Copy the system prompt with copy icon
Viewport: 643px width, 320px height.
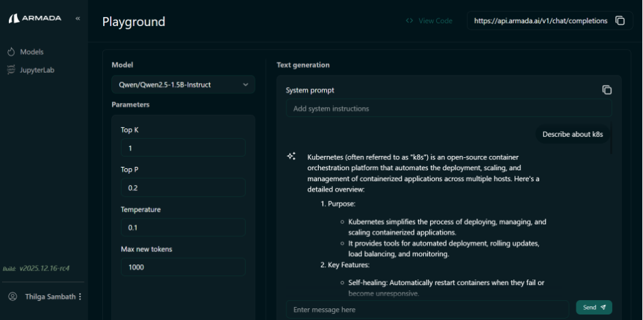pyautogui.click(x=607, y=90)
